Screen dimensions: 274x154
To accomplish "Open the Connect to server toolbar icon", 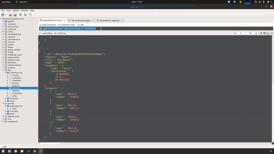I will pos(3,15).
